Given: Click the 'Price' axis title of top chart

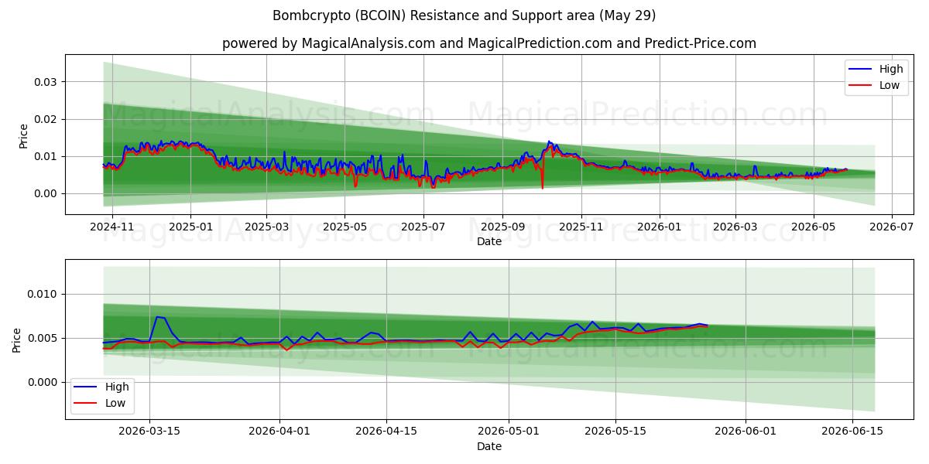Looking at the screenshot, I should [x=23, y=136].
